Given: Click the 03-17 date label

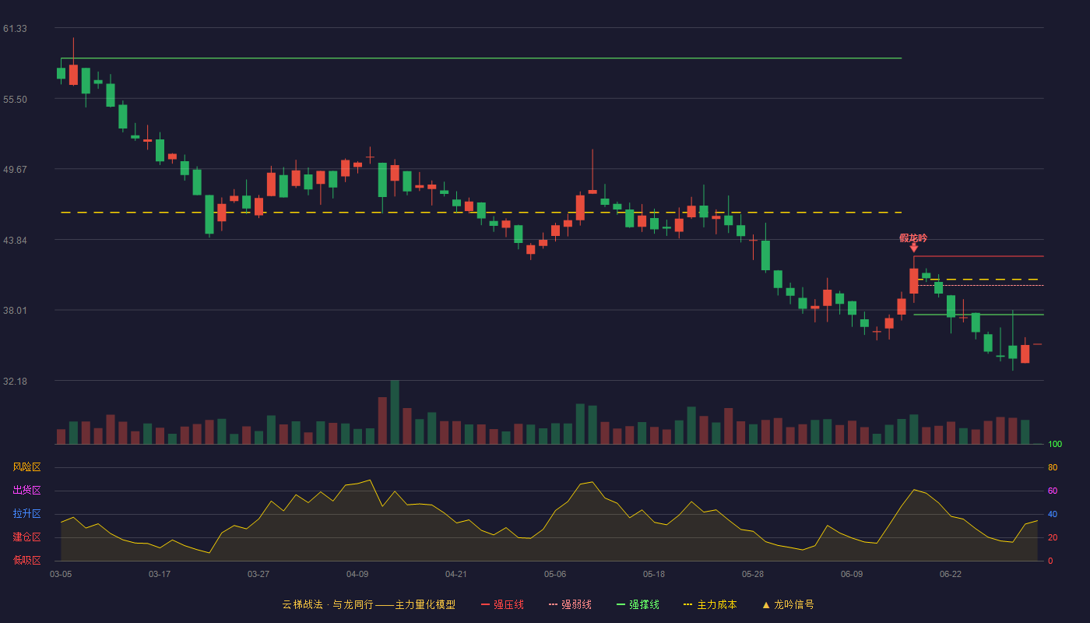Looking at the screenshot, I should click(160, 574).
